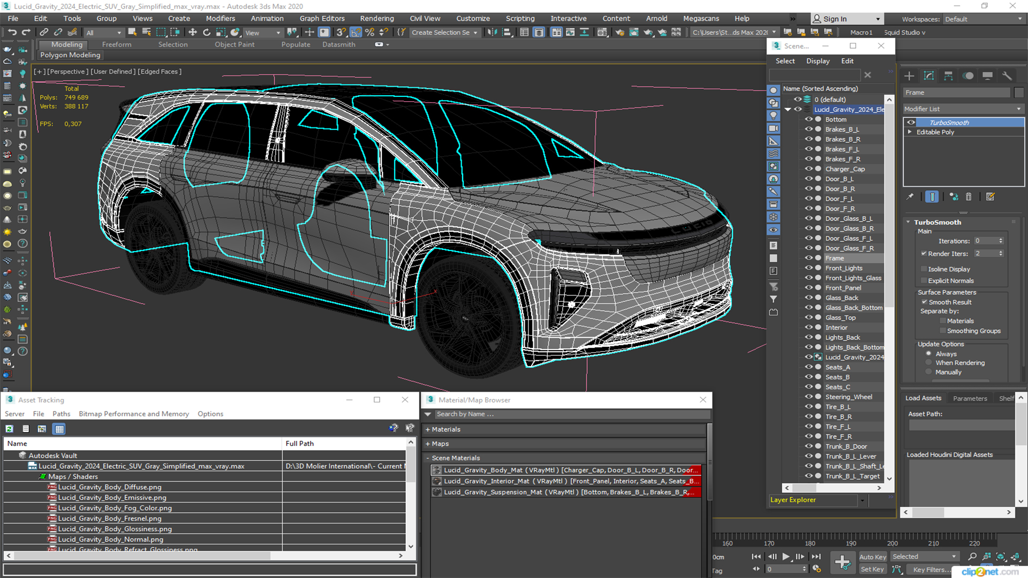Open Time Configuration icon
This screenshot has height=578, width=1028.
(x=817, y=569)
